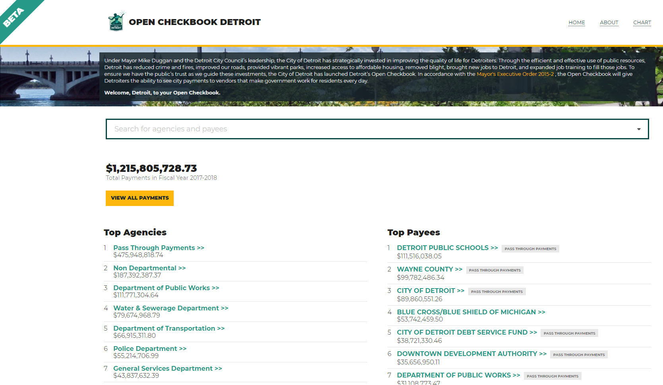Click the agencies and payees search field
This screenshot has height=385, width=663.
coord(370,129)
